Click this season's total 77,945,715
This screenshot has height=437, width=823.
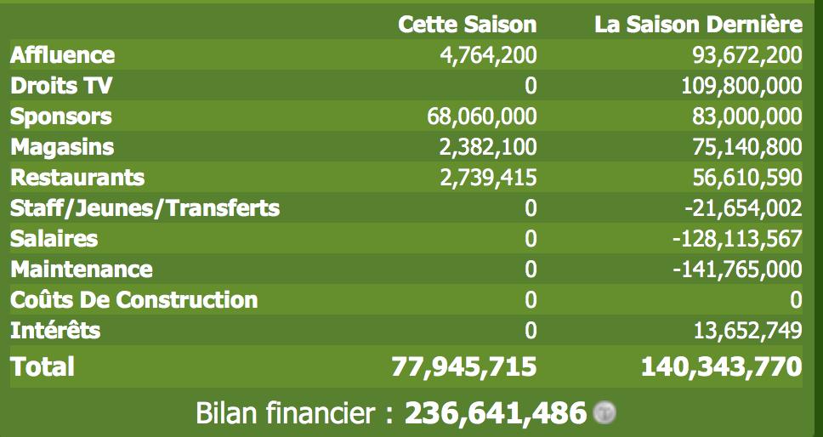(x=464, y=366)
